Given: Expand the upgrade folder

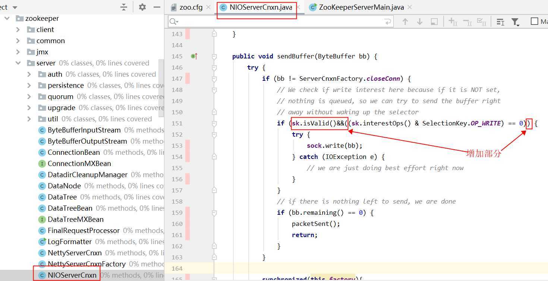Looking at the screenshot, I should (x=29, y=108).
